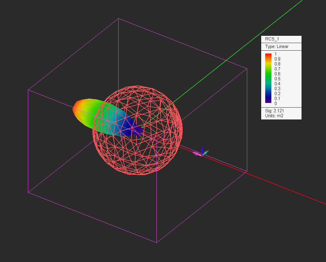Image resolution: width=326 pixels, height=262 pixels.
Task: Click the bottom corner of the magenta bounding box
Action: tap(157, 242)
